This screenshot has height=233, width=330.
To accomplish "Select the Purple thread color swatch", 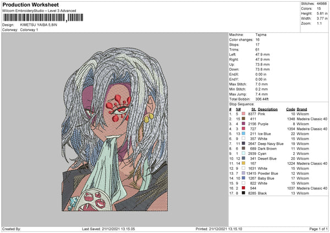I will (x=244, y=124).
